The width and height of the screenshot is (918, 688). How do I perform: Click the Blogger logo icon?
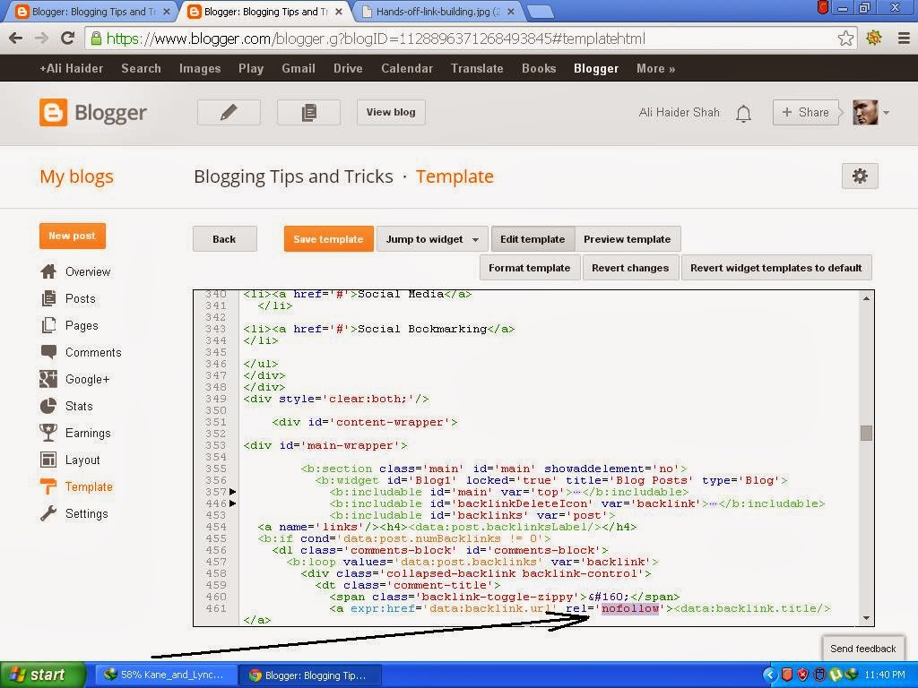click(53, 112)
